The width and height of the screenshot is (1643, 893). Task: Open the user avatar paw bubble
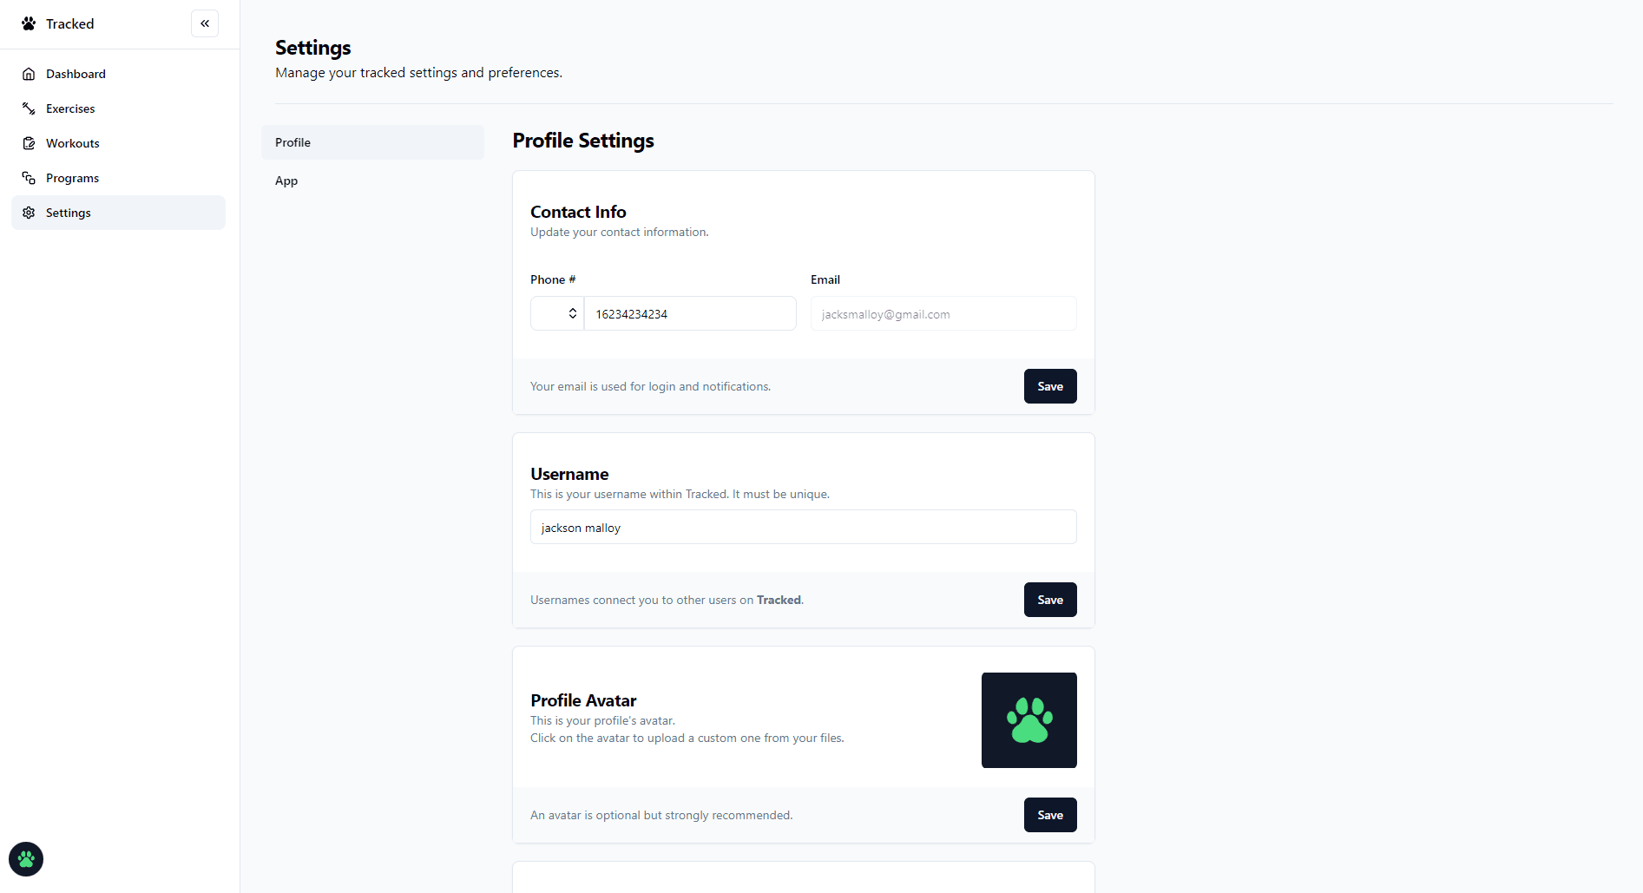coord(26,859)
